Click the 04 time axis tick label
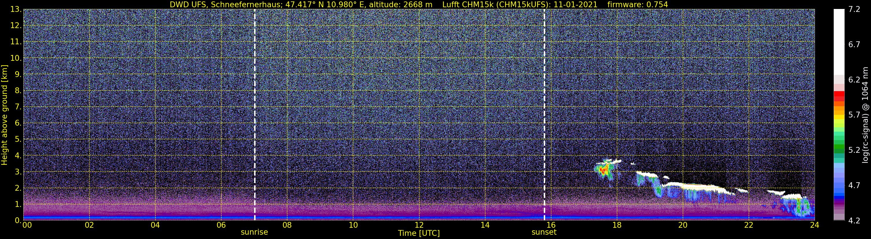The width and height of the screenshot is (871, 239). [155, 225]
